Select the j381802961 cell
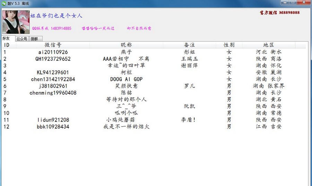 [x=53, y=86]
